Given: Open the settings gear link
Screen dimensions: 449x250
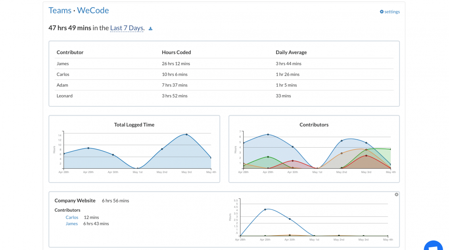Looking at the screenshot, I should pyautogui.click(x=390, y=12).
